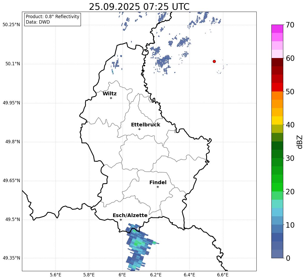Click the 6.2°E longitude label

(156, 275)
